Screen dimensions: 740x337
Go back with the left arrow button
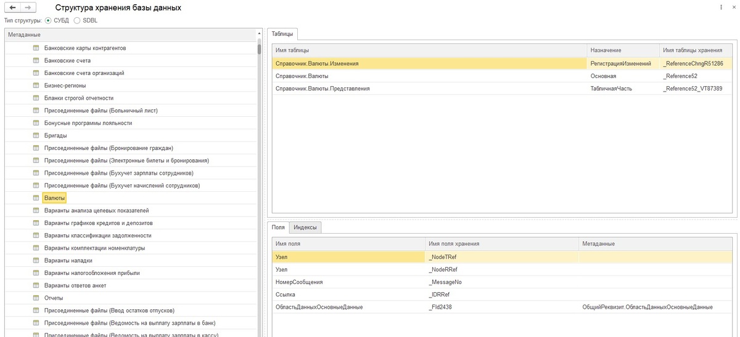pos(12,7)
